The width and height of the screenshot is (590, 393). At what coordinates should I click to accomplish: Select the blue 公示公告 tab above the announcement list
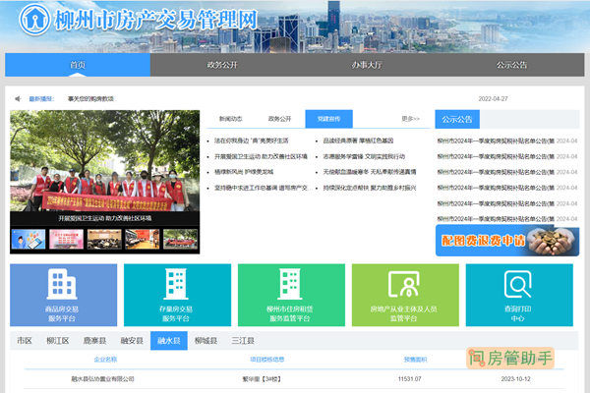point(457,119)
